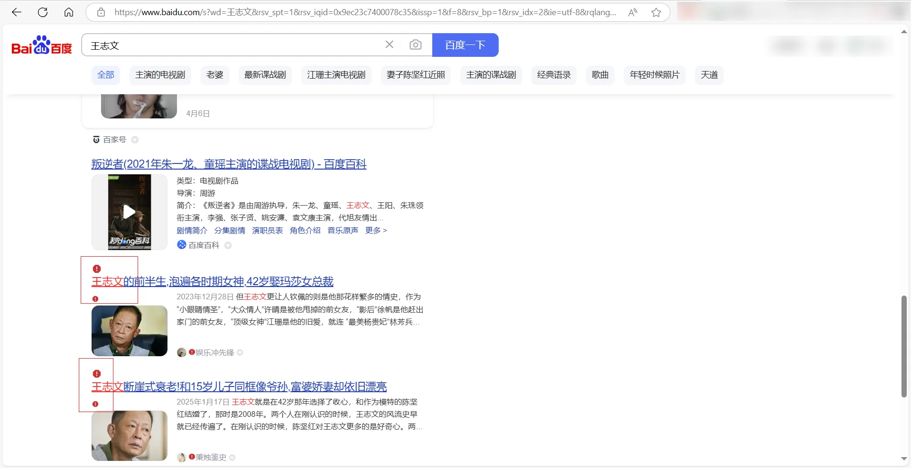Click the Baidu logo

point(42,45)
